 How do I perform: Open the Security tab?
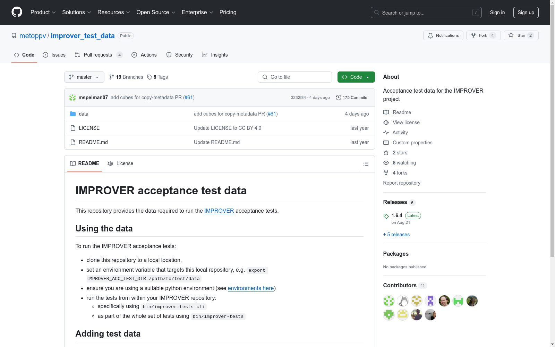(180, 55)
